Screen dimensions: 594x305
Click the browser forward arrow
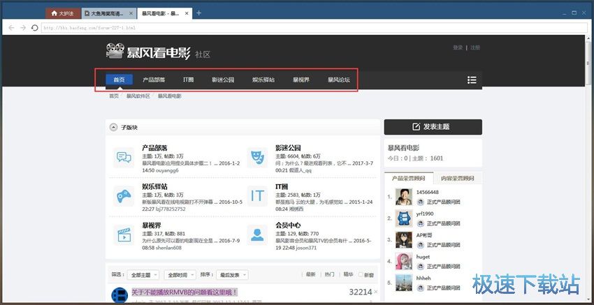point(23,28)
